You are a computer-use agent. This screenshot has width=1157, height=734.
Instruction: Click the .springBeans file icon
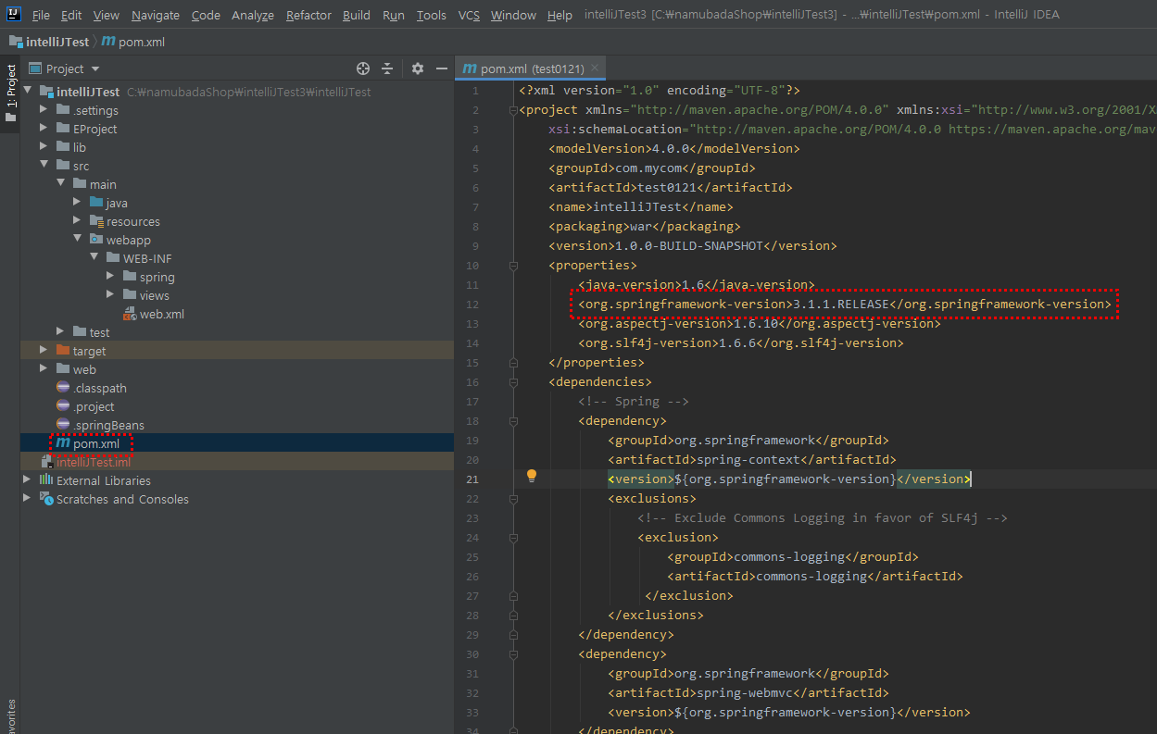click(63, 425)
